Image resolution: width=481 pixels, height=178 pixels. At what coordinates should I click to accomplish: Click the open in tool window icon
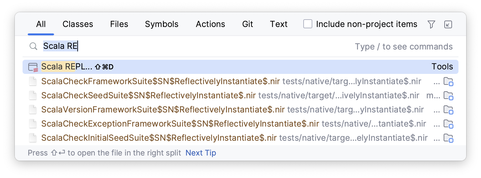448,24
